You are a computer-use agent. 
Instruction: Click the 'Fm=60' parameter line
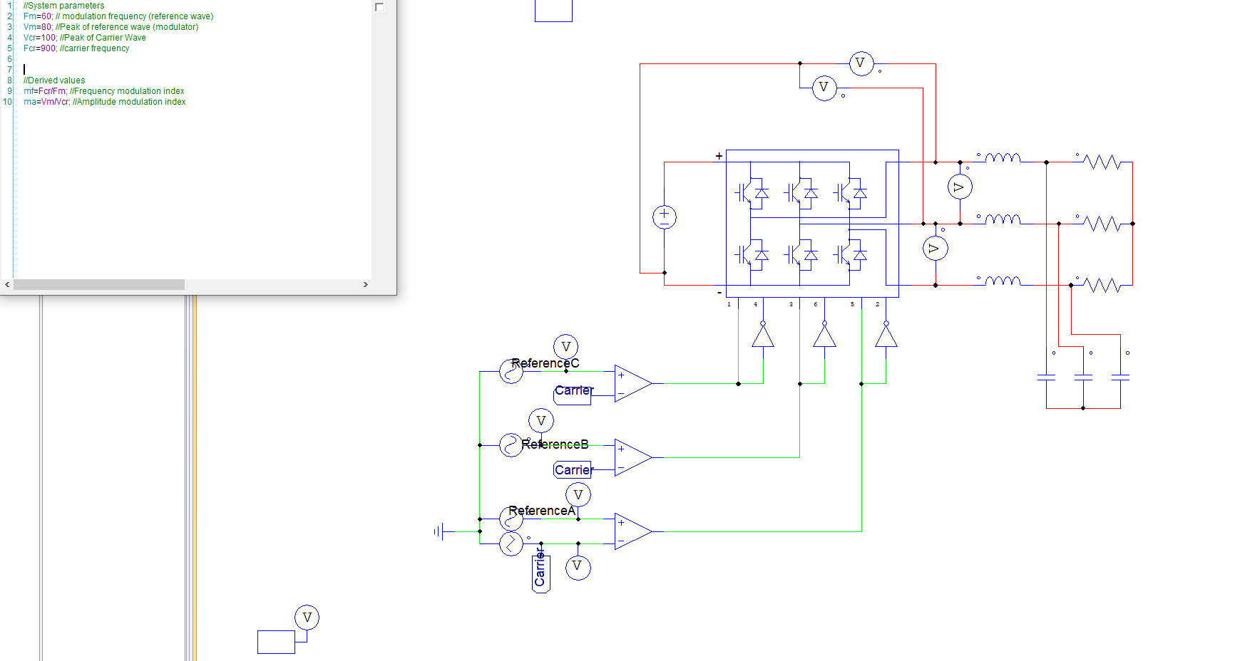click(x=118, y=16)
